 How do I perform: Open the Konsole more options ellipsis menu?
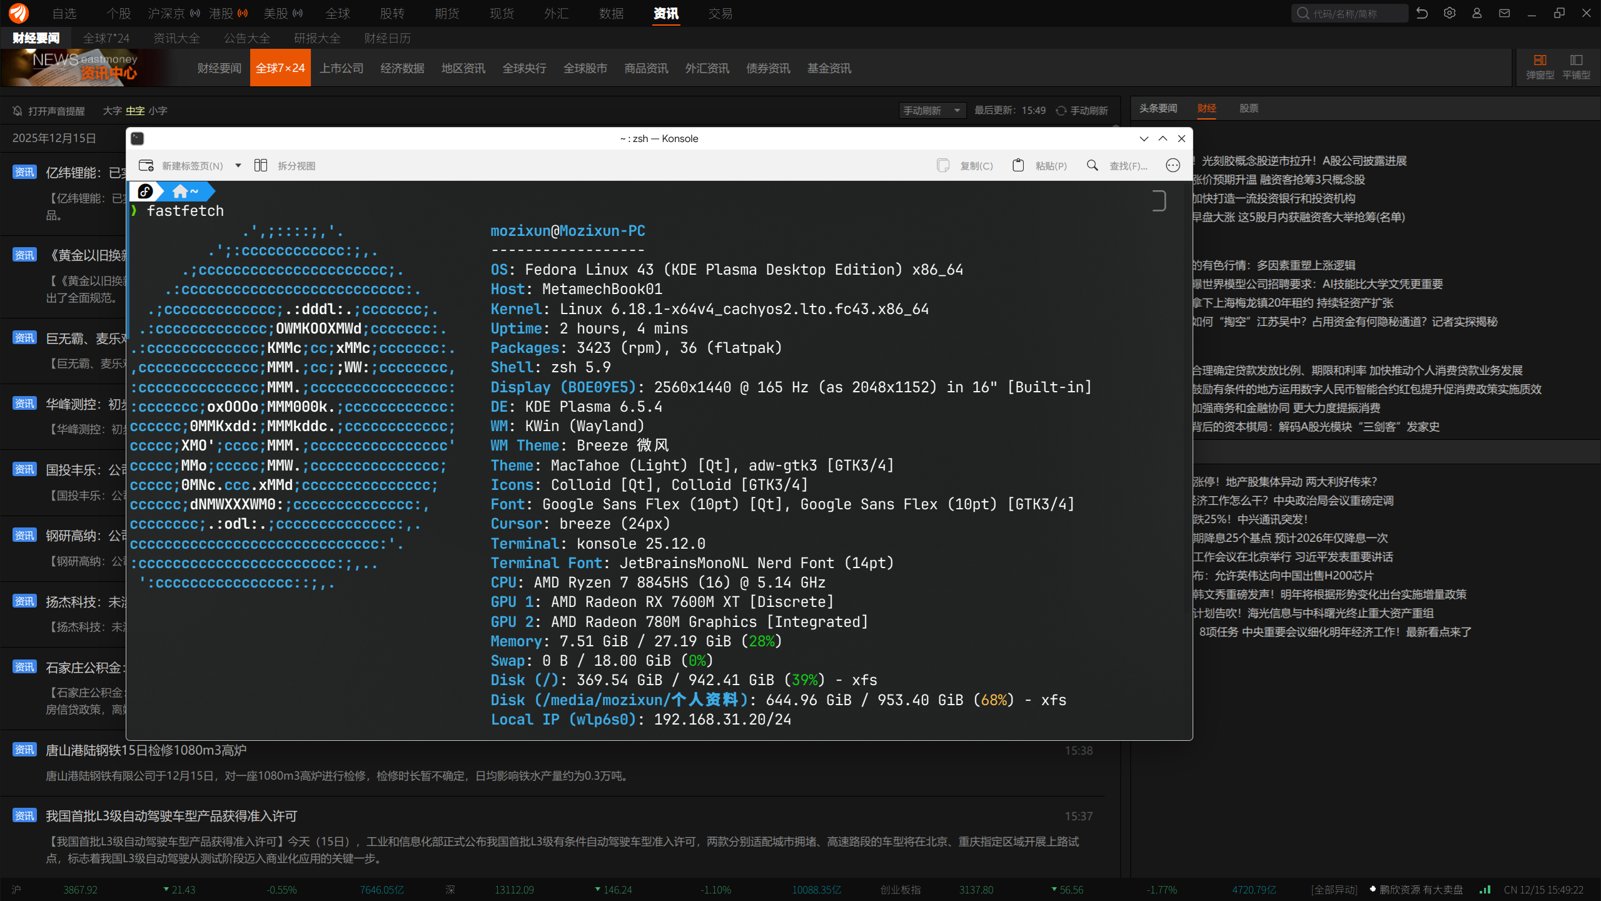pyautogui.click(x=1173, y=166)
